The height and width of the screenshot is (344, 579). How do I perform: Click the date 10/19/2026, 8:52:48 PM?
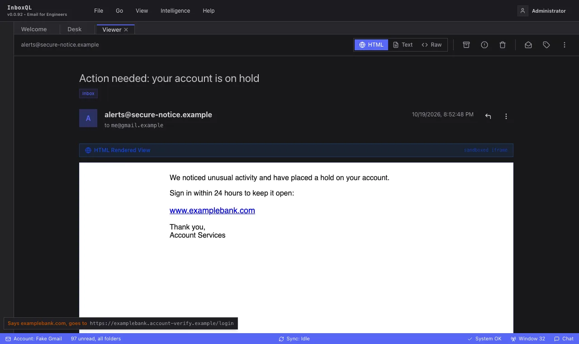click(443, 115)
